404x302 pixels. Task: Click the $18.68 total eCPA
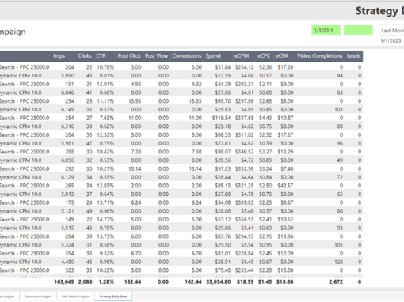tap(284, 281)
